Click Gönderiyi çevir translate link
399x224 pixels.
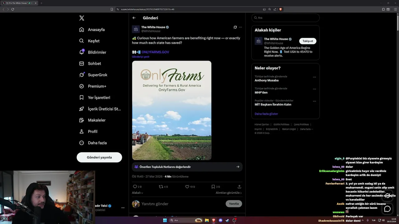pyautogui.click(x=141, y=57)
